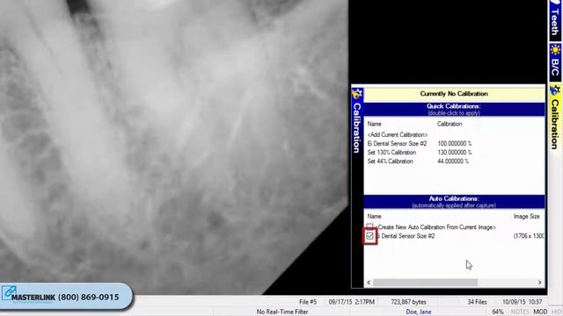Click patient name Doe, Jane

click(x=419, y=312)
